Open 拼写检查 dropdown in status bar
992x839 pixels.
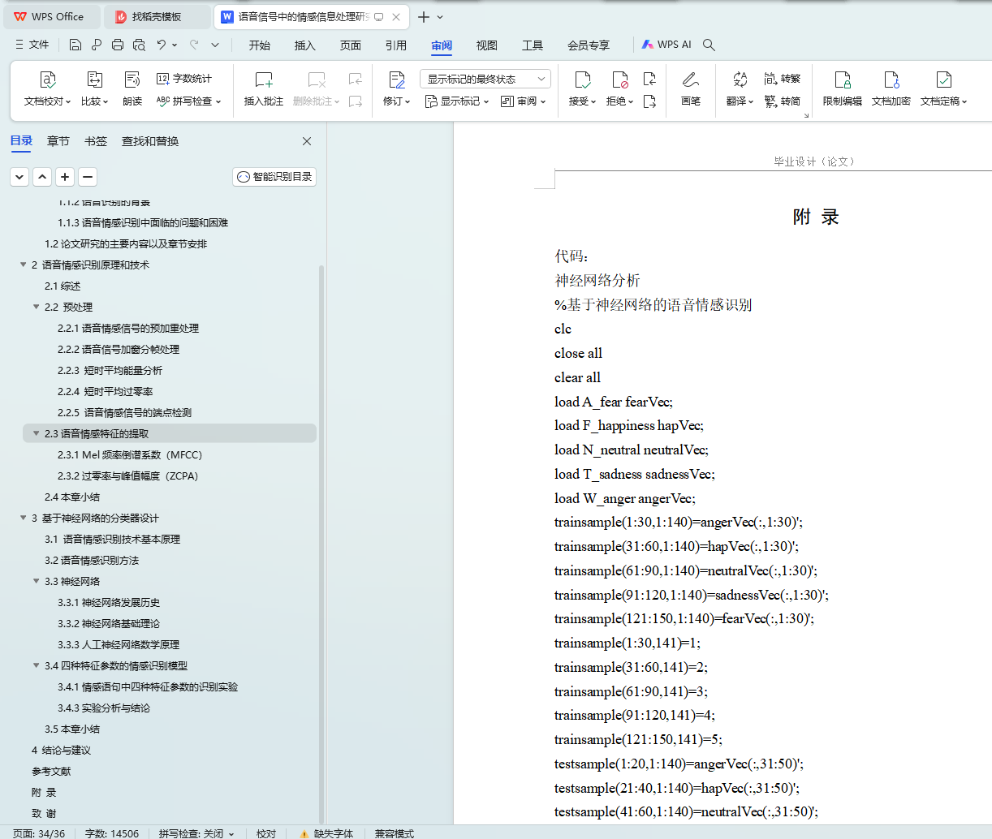click(x=231, y=833)
